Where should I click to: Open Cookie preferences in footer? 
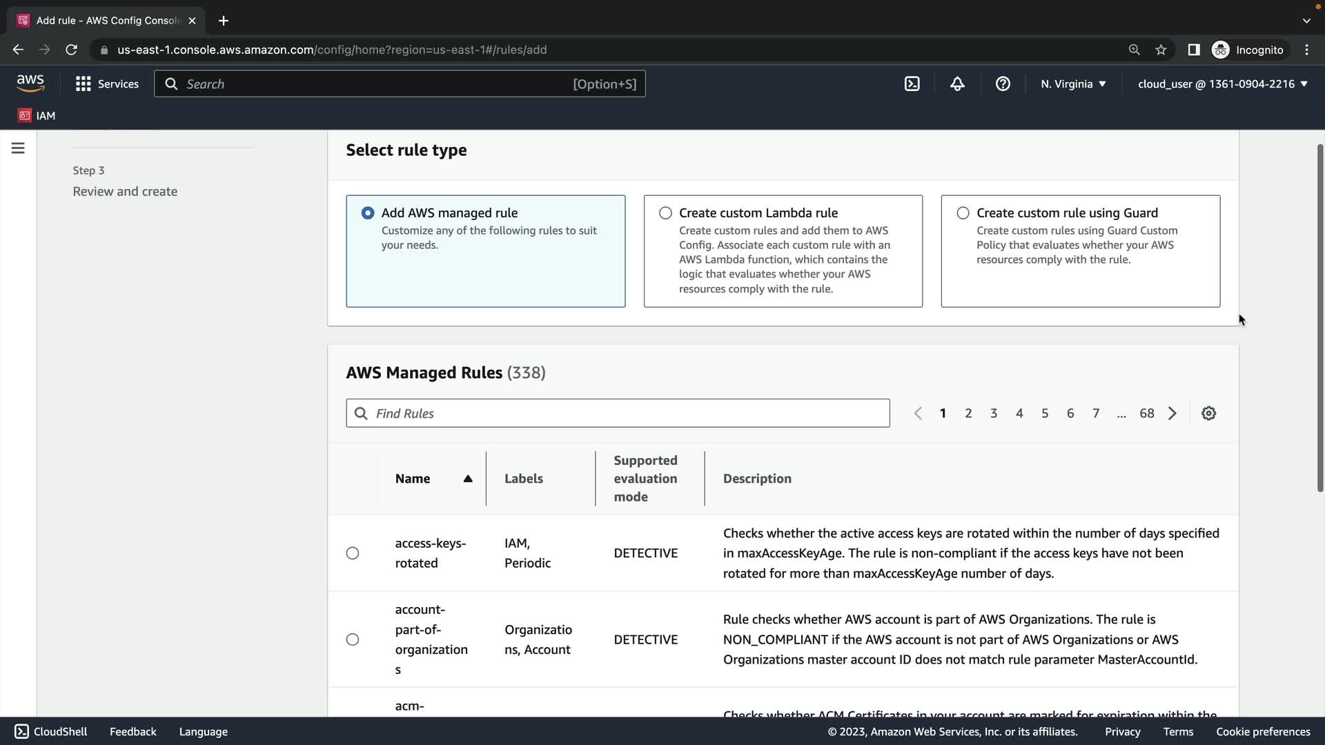tap(1262, 731)
